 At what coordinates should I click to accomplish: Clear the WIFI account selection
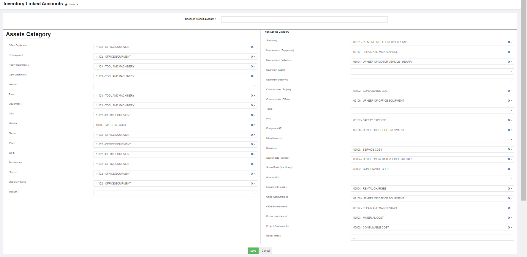coord(252,154)
